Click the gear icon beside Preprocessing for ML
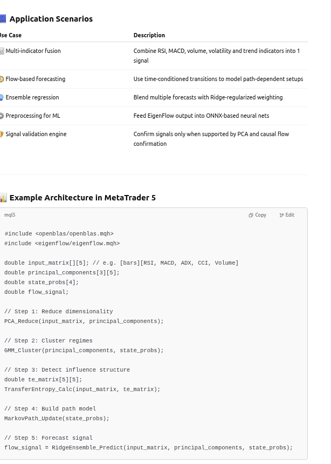 click(2, 116)
